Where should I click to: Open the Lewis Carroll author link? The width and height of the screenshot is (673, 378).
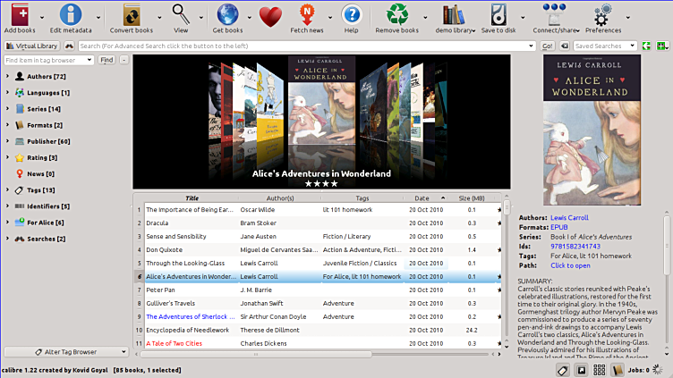pyautogui.click(x=569, y=217)
